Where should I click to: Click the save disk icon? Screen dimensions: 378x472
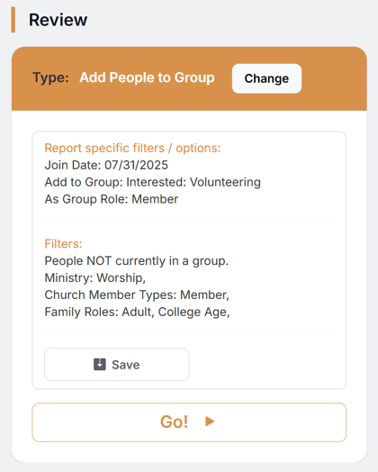[x=100, y=364]
